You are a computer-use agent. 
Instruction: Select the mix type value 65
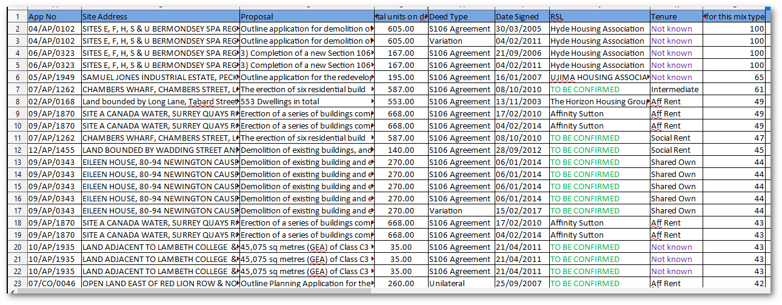(734, 78)
